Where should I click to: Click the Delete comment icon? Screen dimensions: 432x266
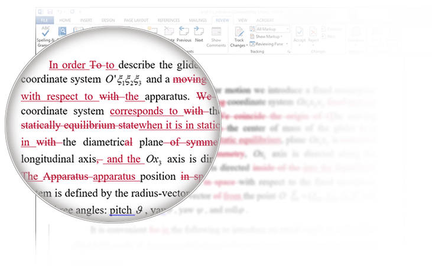[169, 31]
